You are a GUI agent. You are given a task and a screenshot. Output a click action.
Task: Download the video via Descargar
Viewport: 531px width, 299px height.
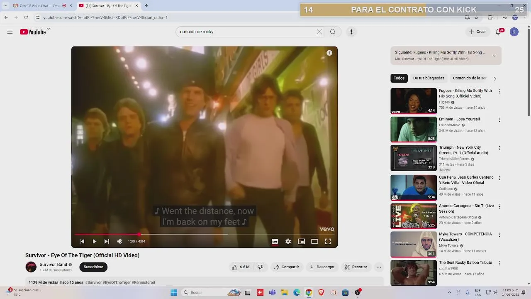point(322,267)
